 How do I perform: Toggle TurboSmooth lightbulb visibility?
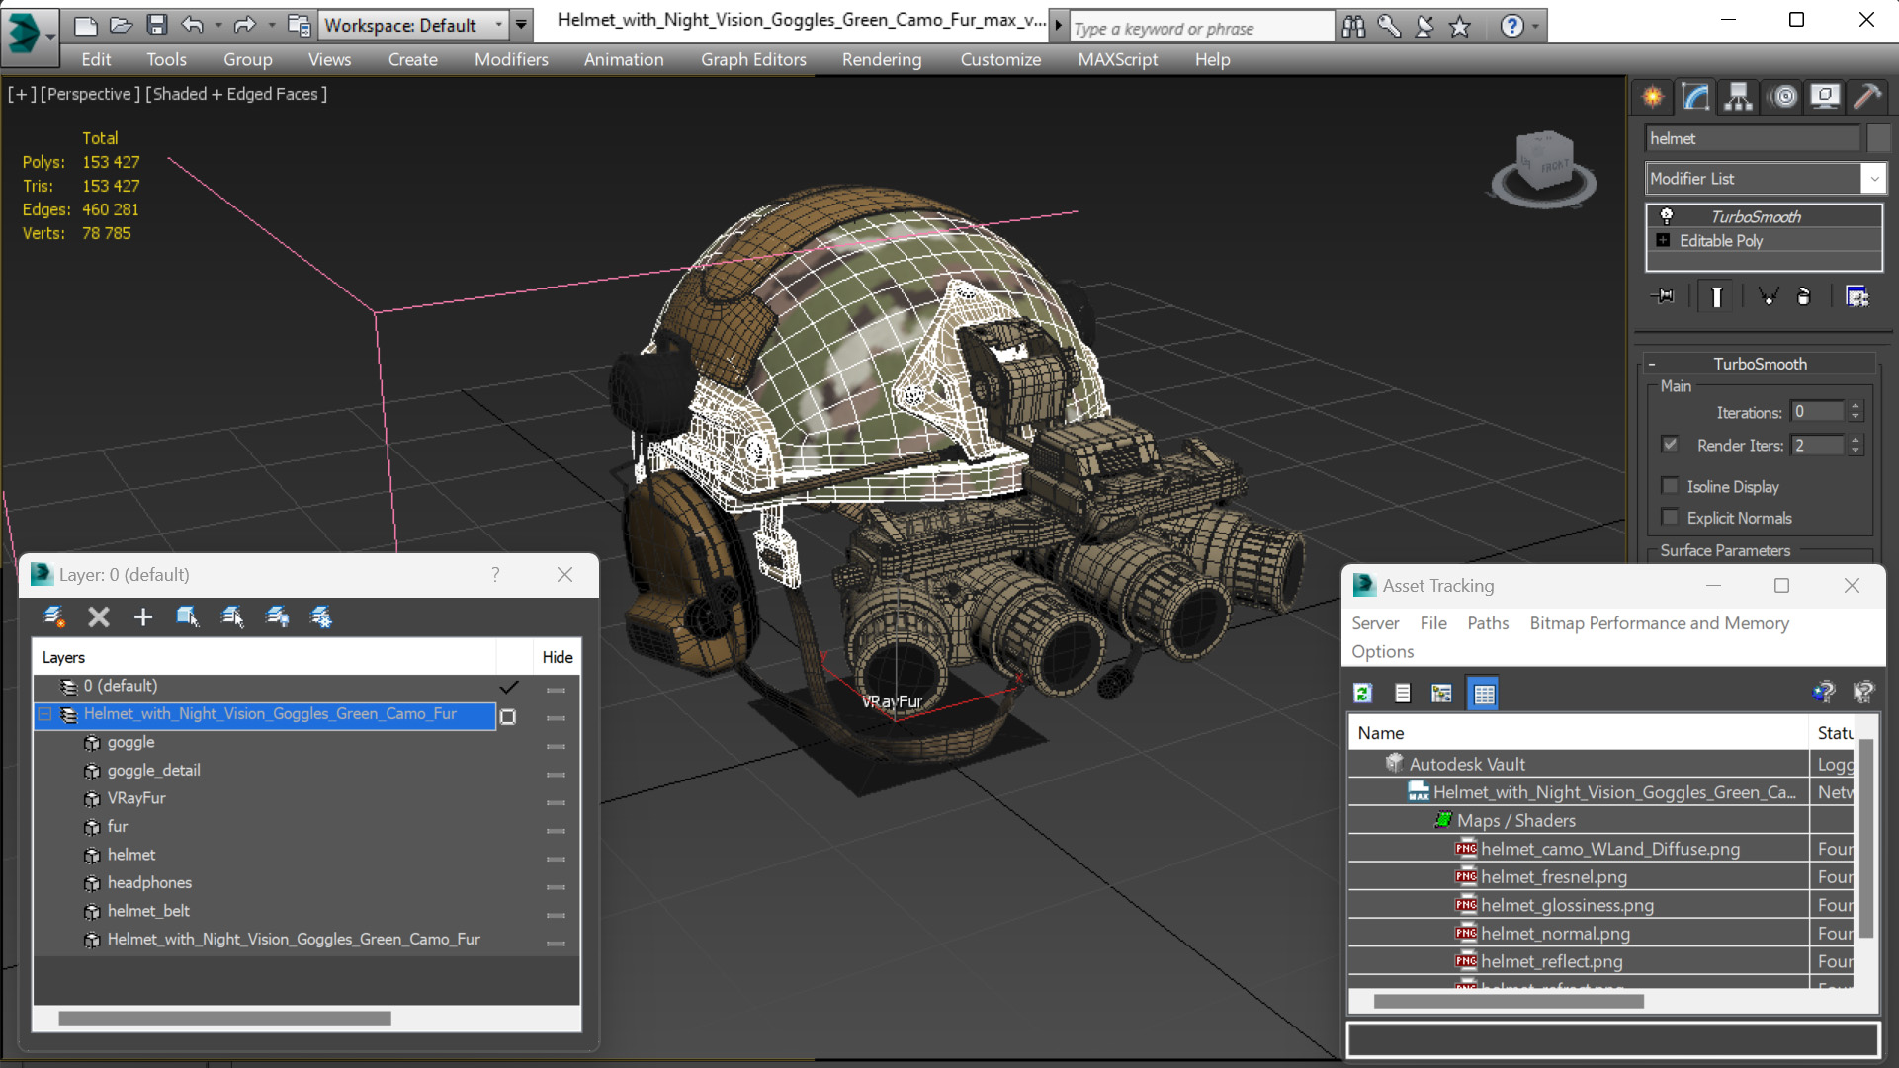(x=1667, y=216)
